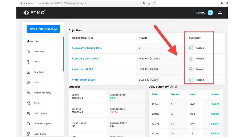The height and width of the screenshot is (137, 244).
Task: Click the Customer Support headset icon
Action: 28,124
